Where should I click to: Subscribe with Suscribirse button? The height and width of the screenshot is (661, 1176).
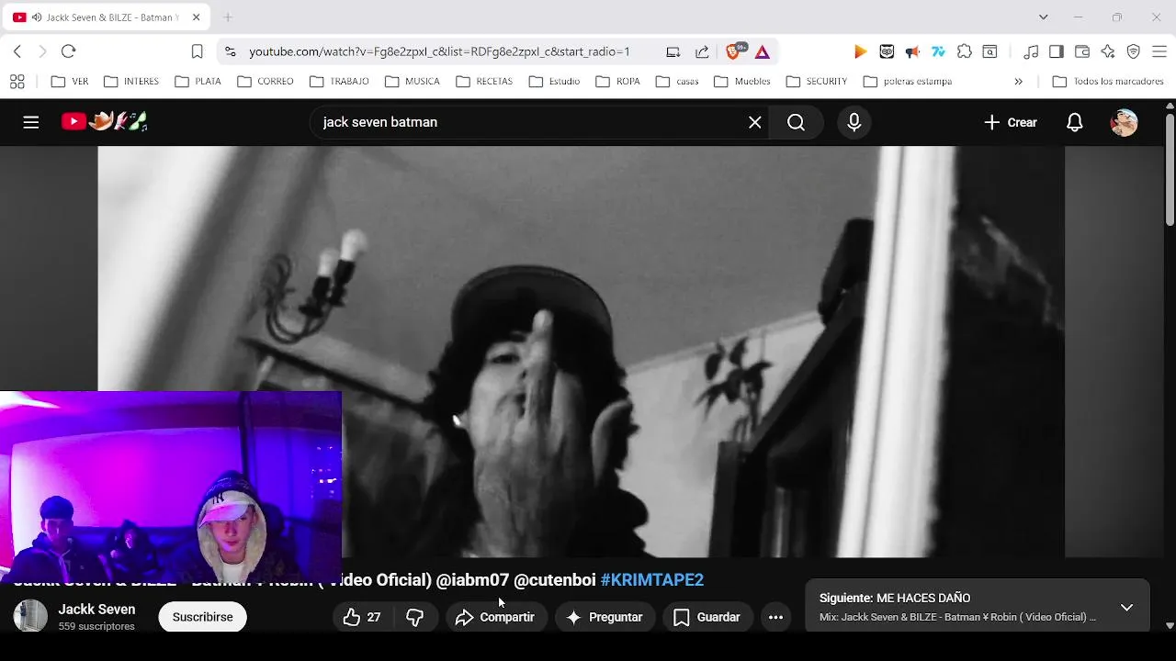point(202,617)
